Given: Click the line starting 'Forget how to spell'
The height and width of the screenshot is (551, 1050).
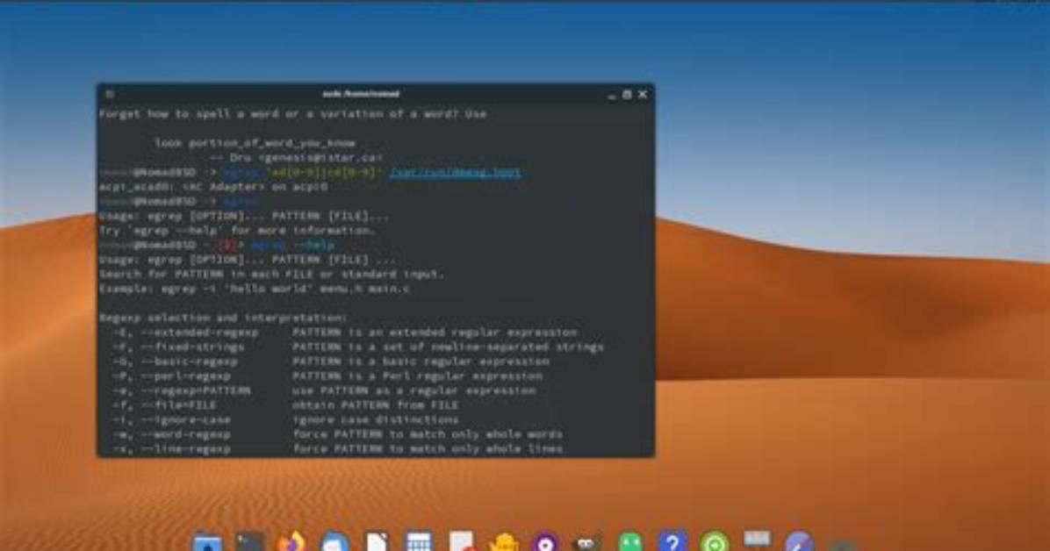Looking at the screenshot, I should pyautogui.click(x=292, y=114).
